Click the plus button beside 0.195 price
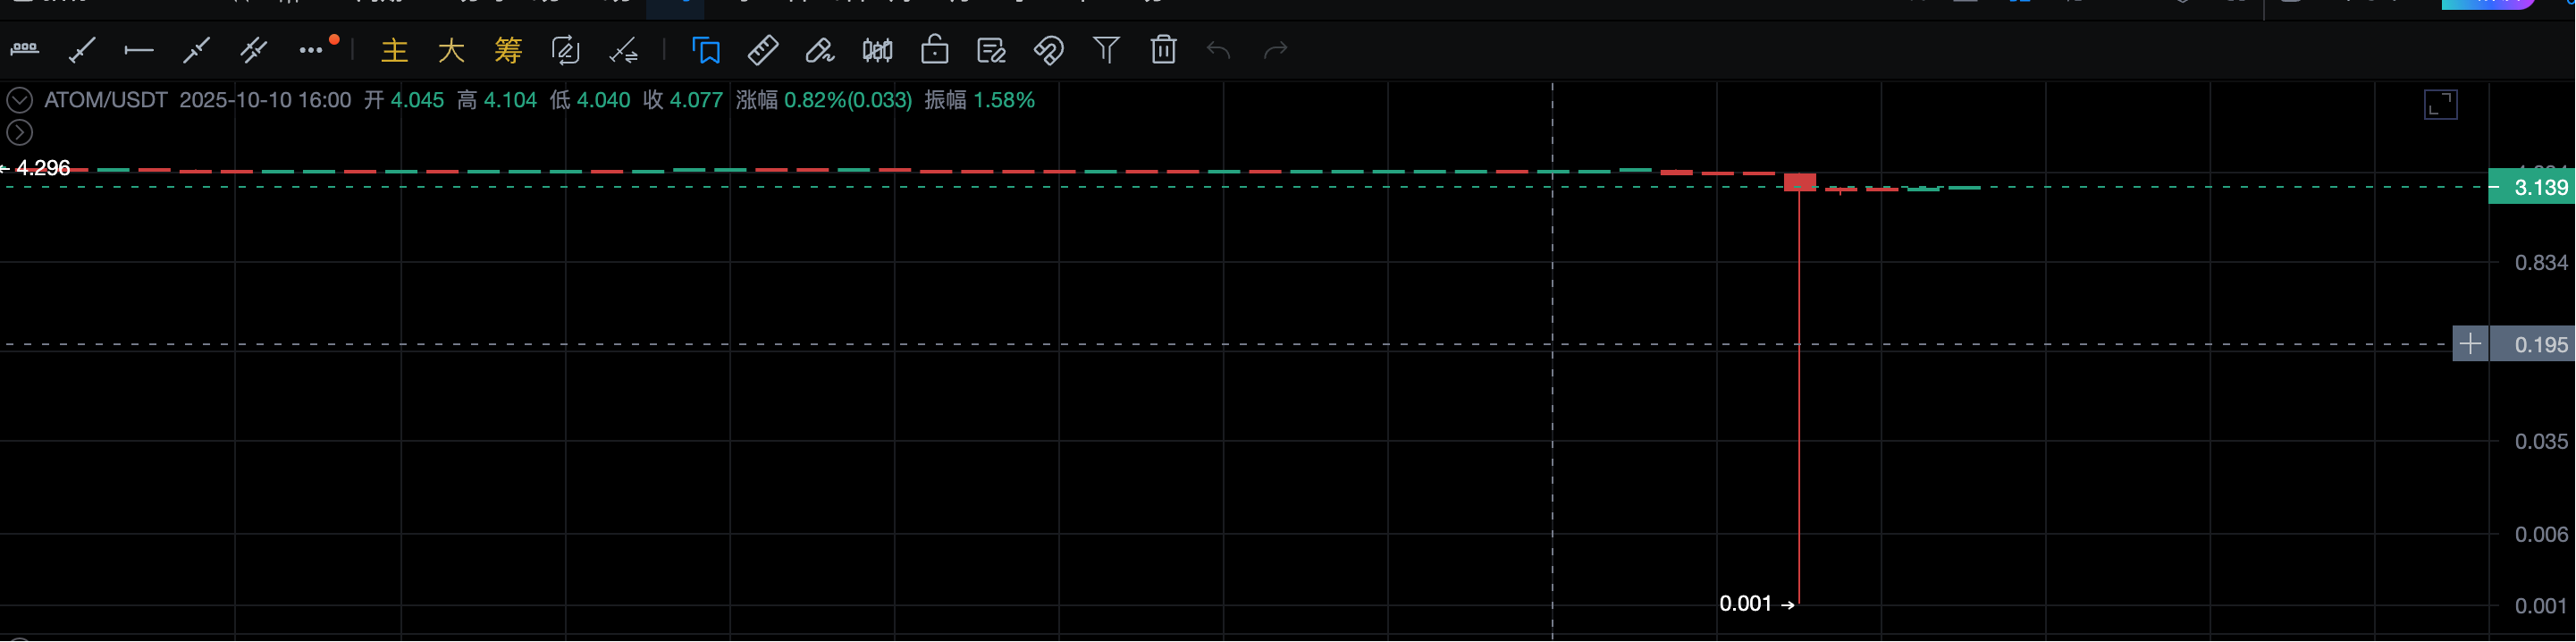Screen dimensions: 2576x642 (x=2470, y=344)
